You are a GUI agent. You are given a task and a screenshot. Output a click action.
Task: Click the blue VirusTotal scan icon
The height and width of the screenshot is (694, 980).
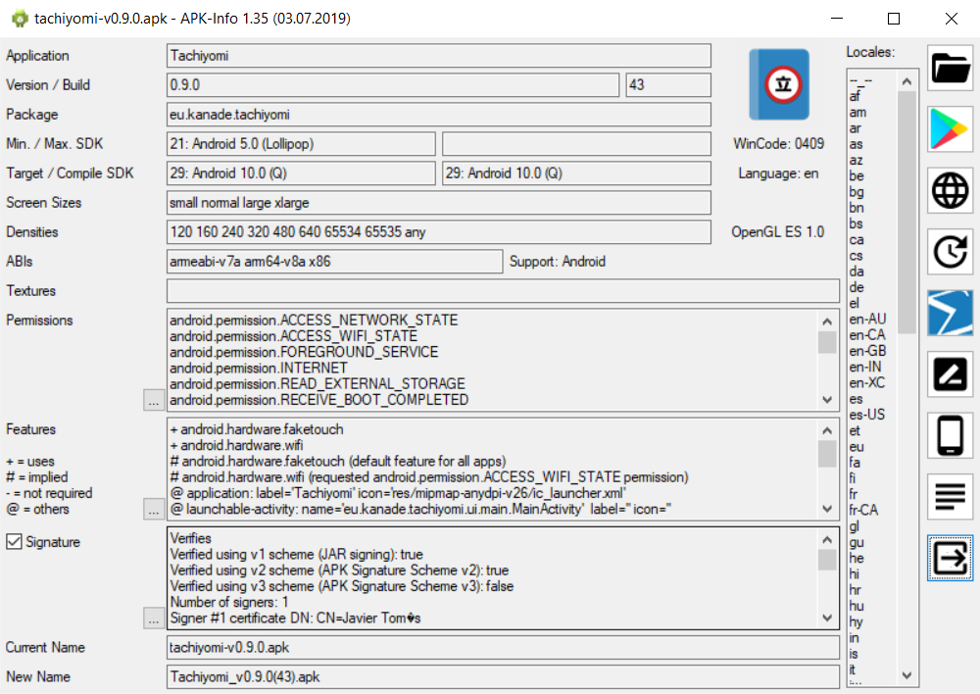pos(950,314)
